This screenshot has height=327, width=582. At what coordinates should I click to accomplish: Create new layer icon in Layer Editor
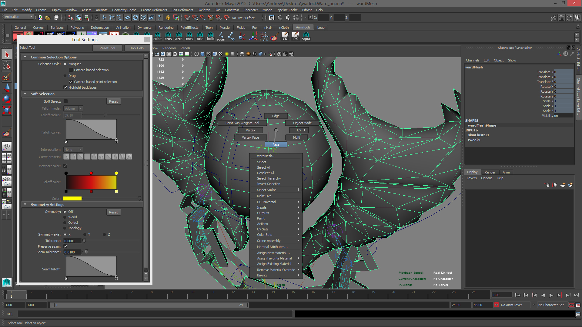562,185
